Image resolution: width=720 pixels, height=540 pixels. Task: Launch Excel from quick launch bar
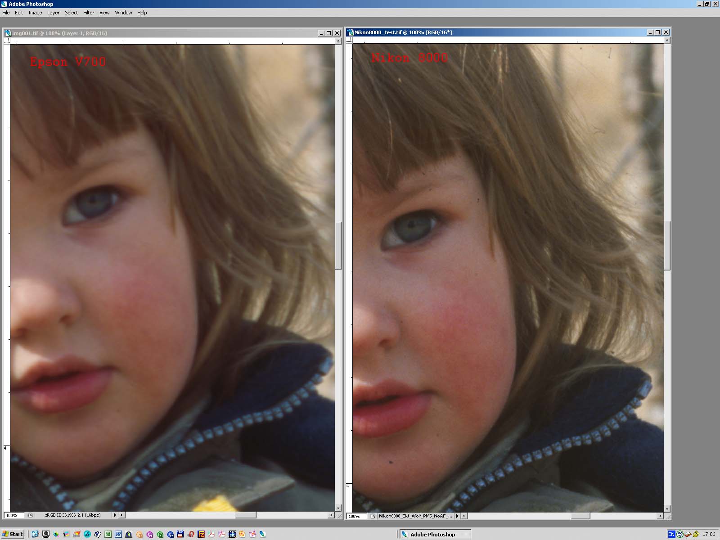[x=108, y=534]
